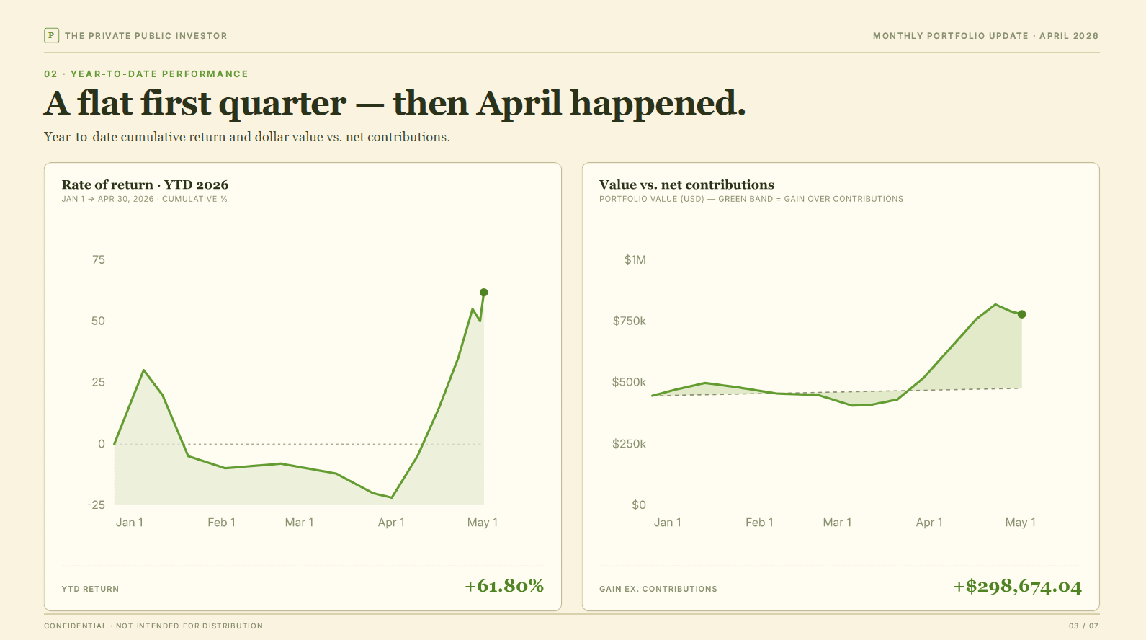Click the P logo icon in header
Viewport: 1146px width, 640px height.
[51, 35]
